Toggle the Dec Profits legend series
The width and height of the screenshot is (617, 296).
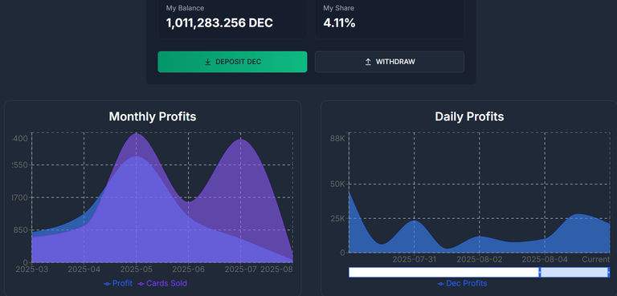(x=462, y=283)
